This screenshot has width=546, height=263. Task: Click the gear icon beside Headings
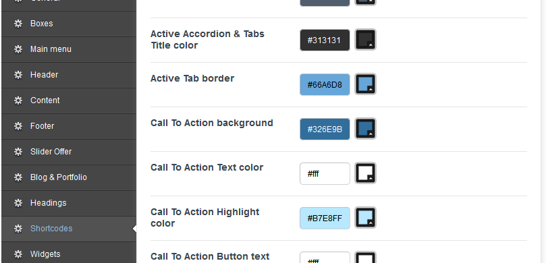tap(18, 203)
